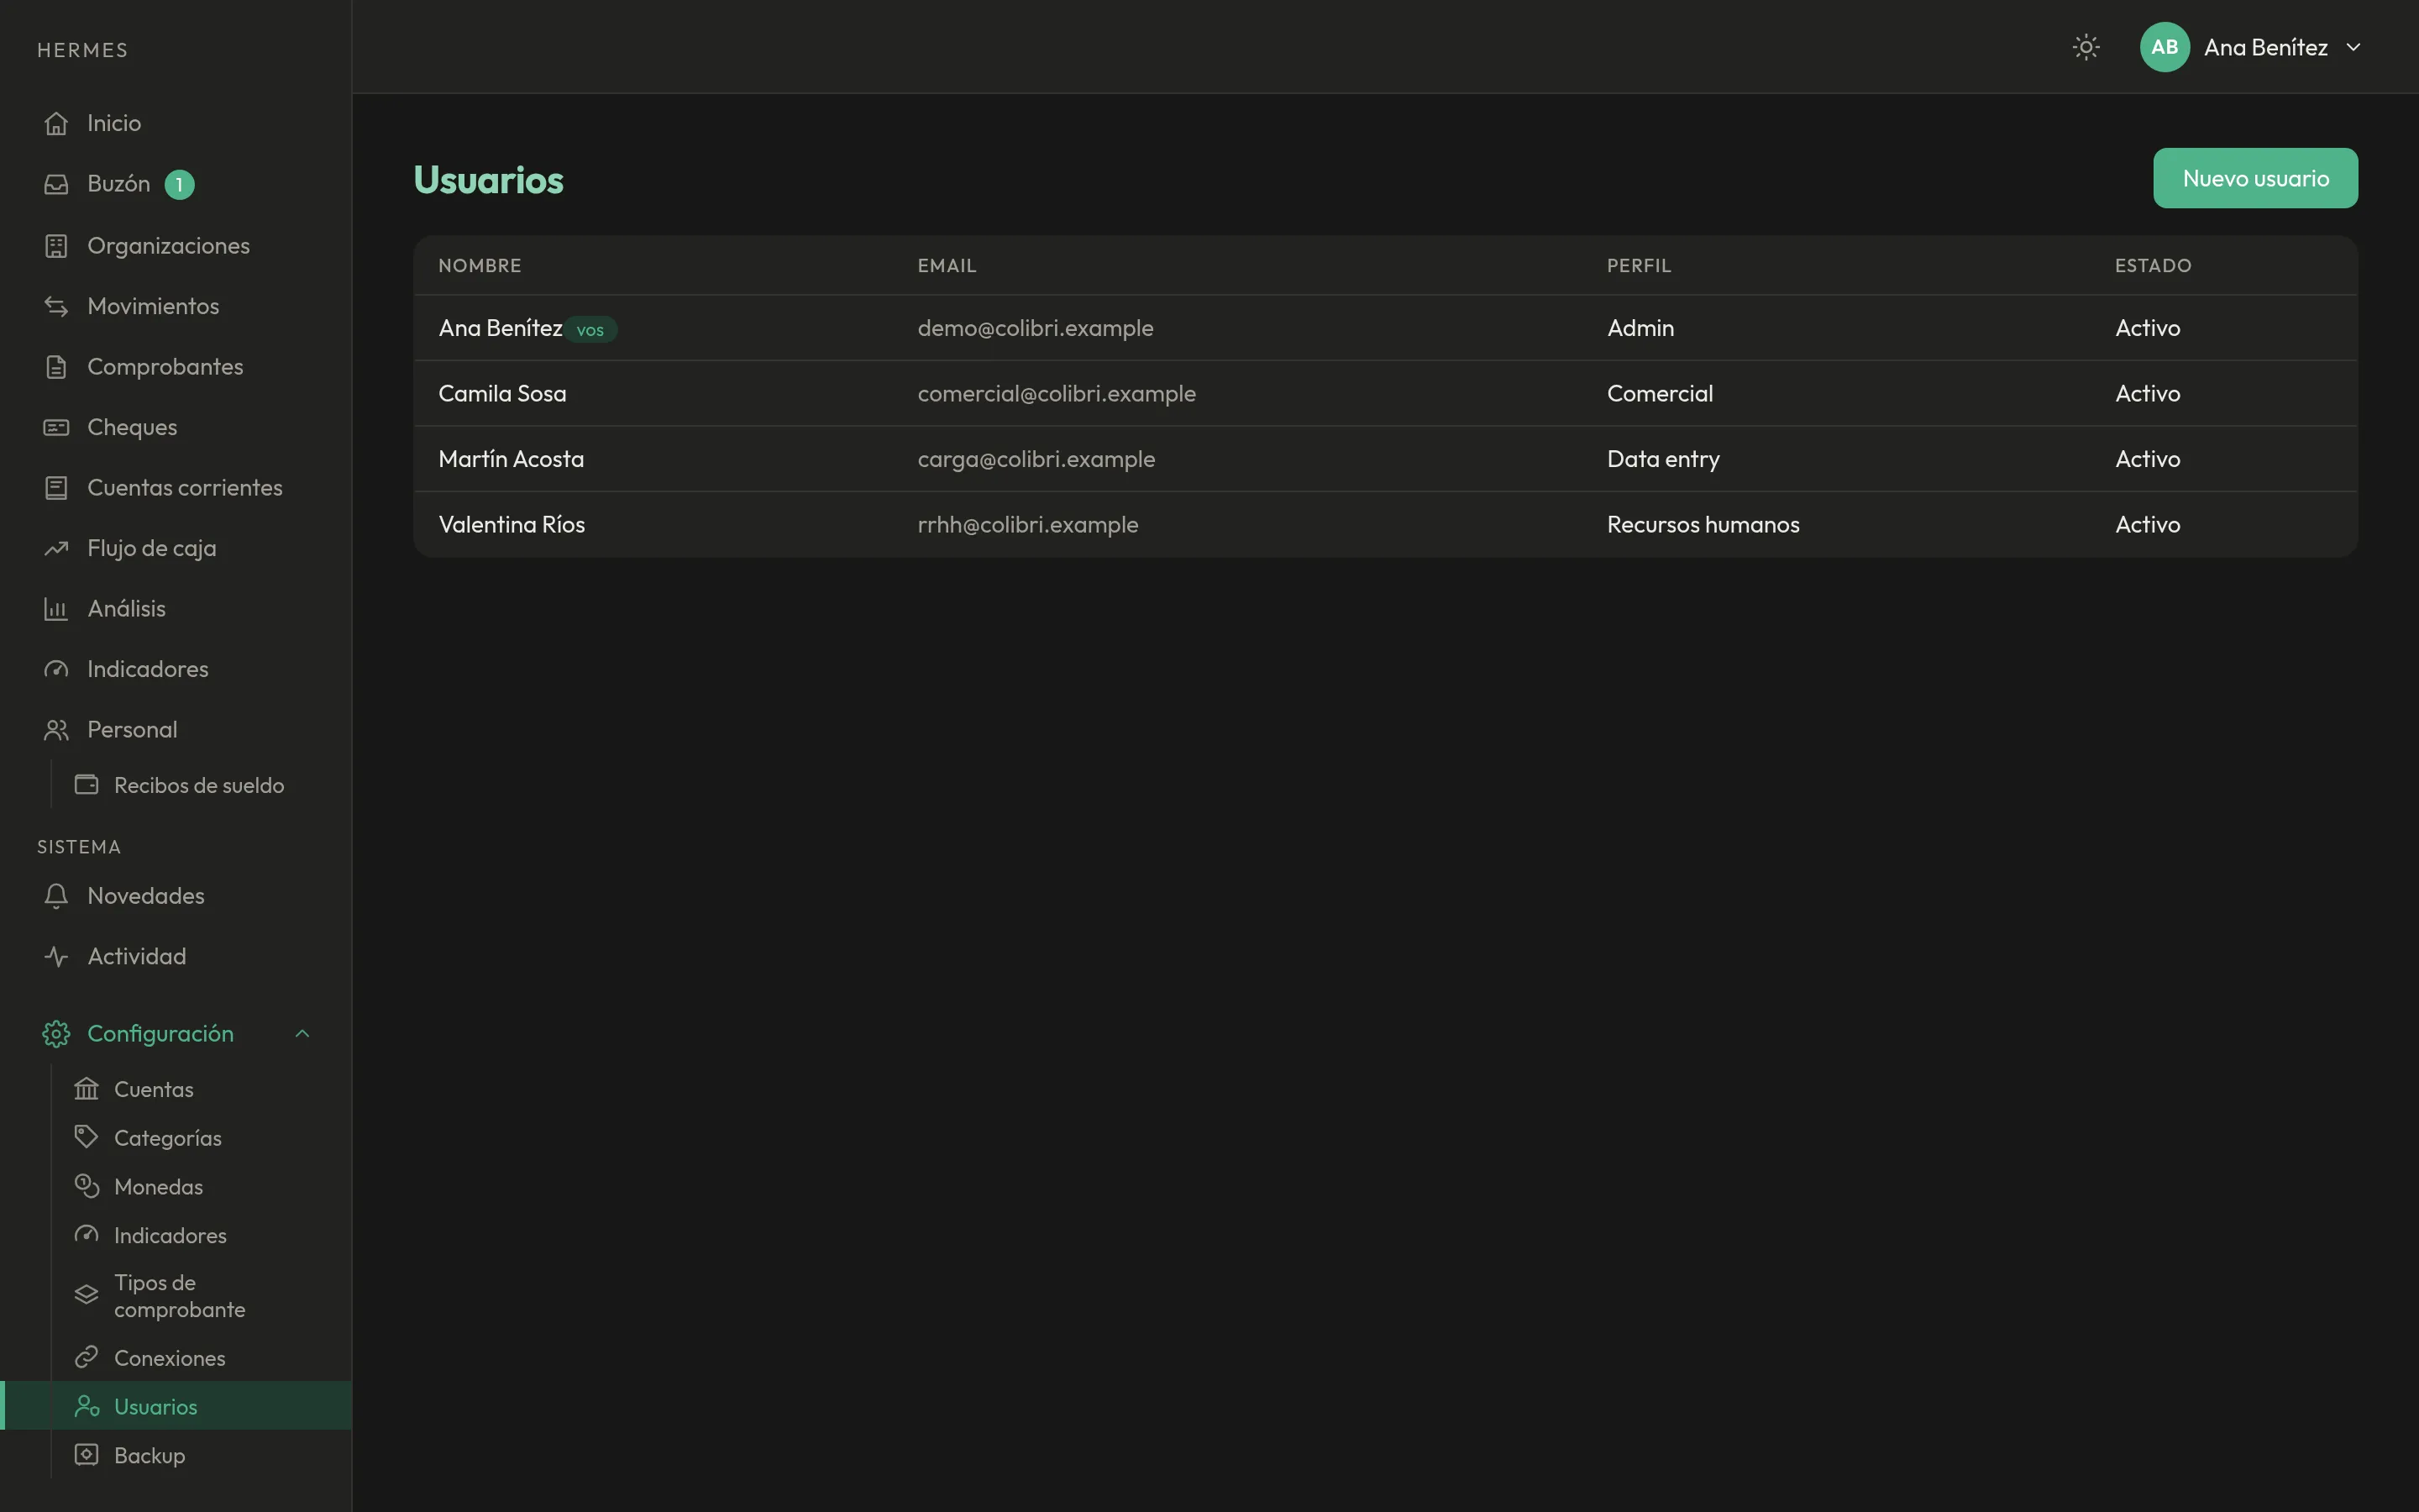Select the Camila Sosa row name
Image resolution: width=2419 pixels, height=1512 pixels.
pos(501,394)
